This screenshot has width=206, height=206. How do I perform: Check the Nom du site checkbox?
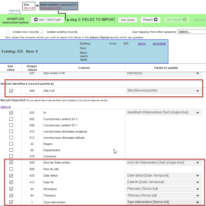[x=11, y=169]
